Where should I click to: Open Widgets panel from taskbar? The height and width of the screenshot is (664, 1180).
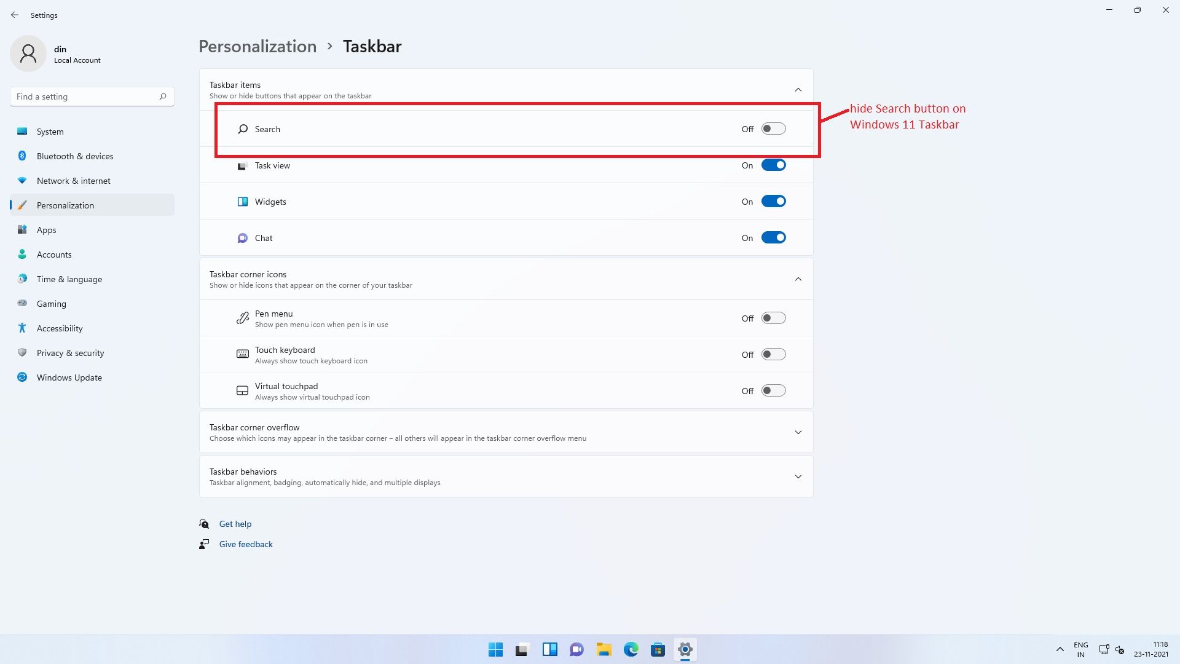[549, 649]
